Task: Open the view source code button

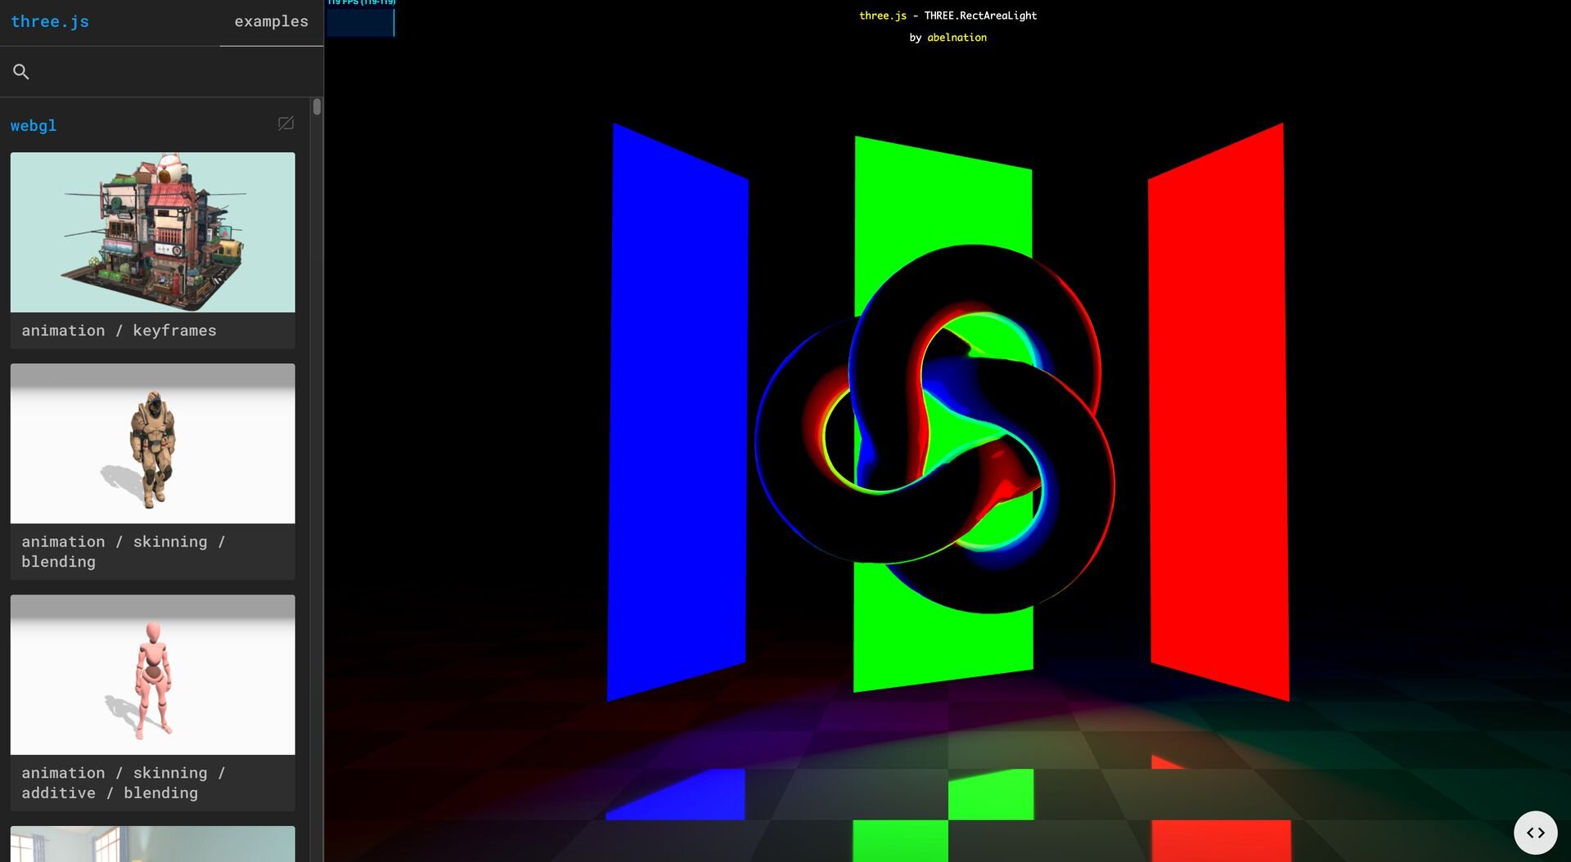Action: point(1535,833)
